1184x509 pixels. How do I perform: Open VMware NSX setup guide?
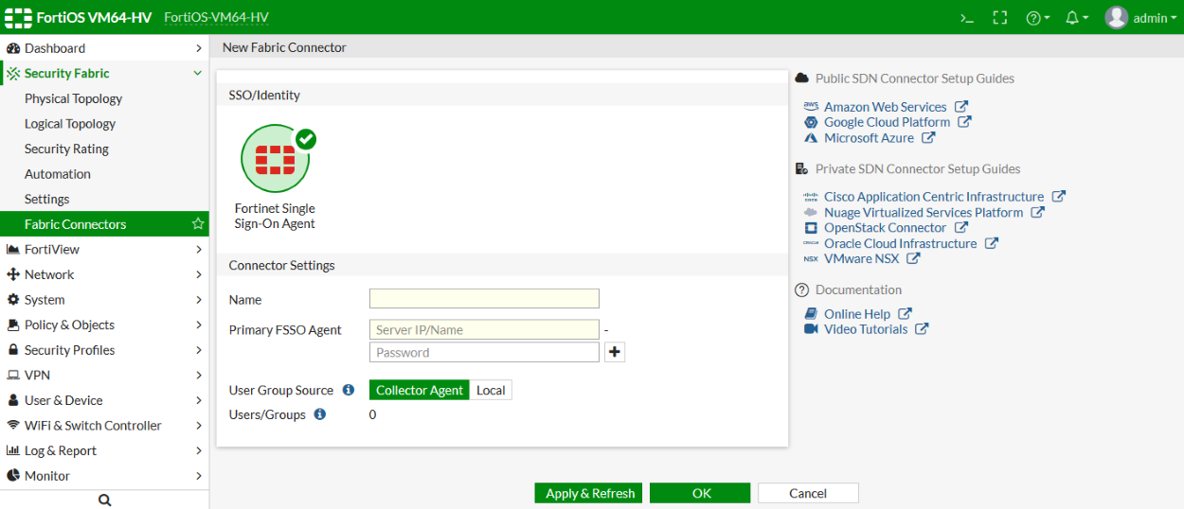click(x=861, y=258)
